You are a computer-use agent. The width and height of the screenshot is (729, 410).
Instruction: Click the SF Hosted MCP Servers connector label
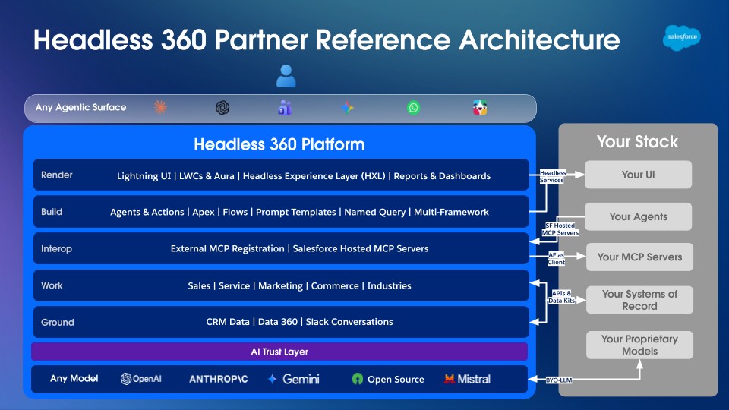pyautogui.click(x=560, y=229)
